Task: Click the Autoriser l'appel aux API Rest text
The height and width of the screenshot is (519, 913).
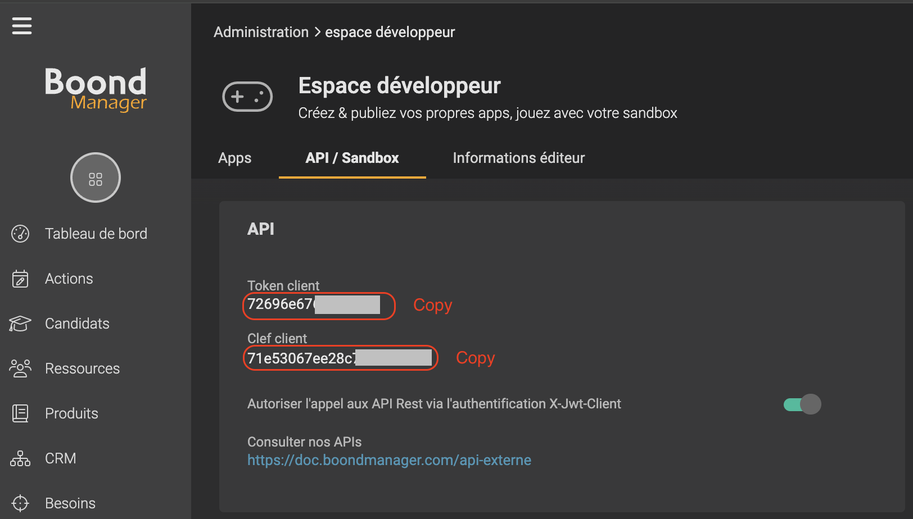Action: click(x=434, y=404)
